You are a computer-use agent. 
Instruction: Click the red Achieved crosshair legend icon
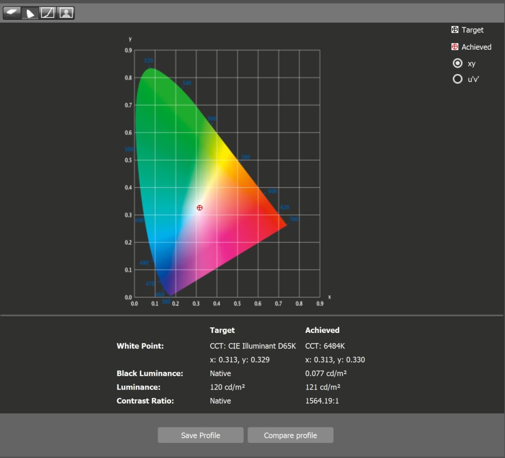coord(455,47)
